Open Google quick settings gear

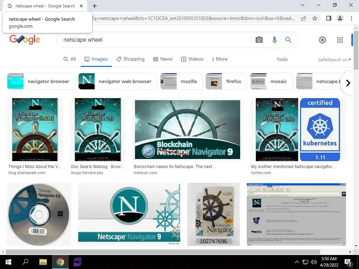[323, 40]
